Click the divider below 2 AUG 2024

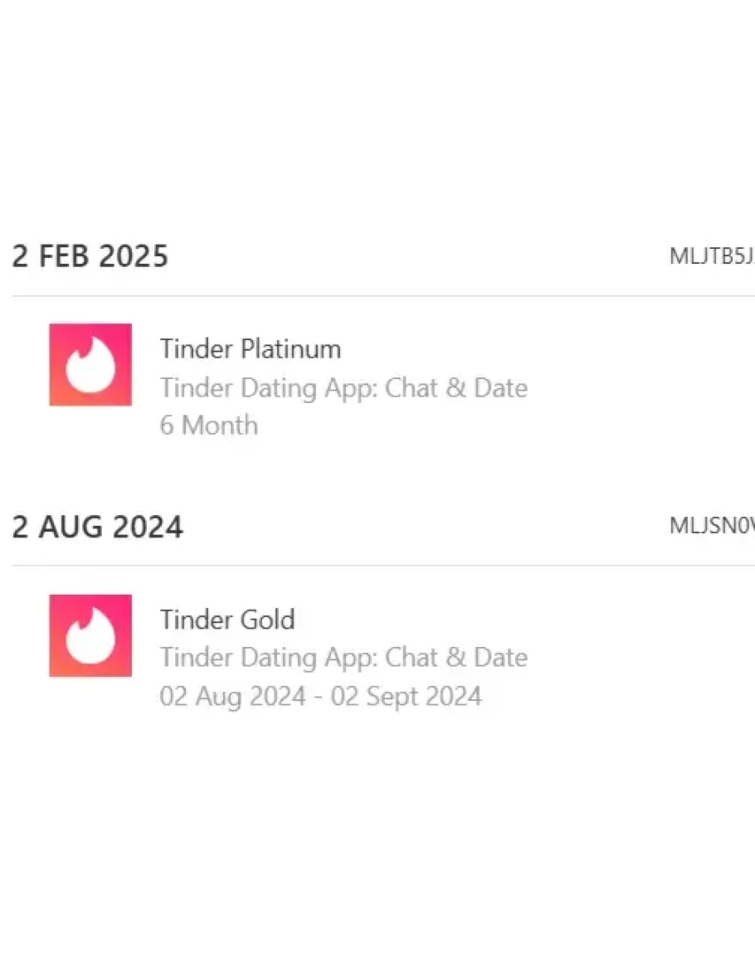pos(382,566)
